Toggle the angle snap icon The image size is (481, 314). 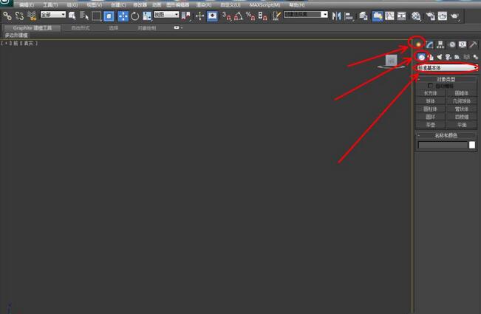(x=238, y=16)
